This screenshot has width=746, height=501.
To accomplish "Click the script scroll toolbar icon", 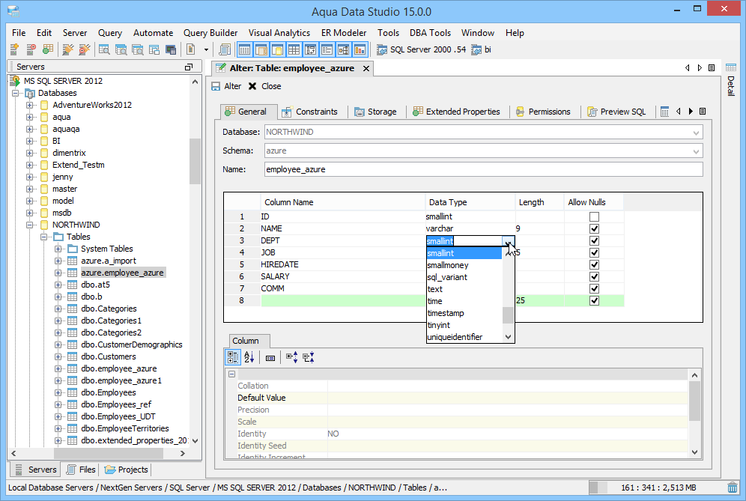I will (225, 49).
